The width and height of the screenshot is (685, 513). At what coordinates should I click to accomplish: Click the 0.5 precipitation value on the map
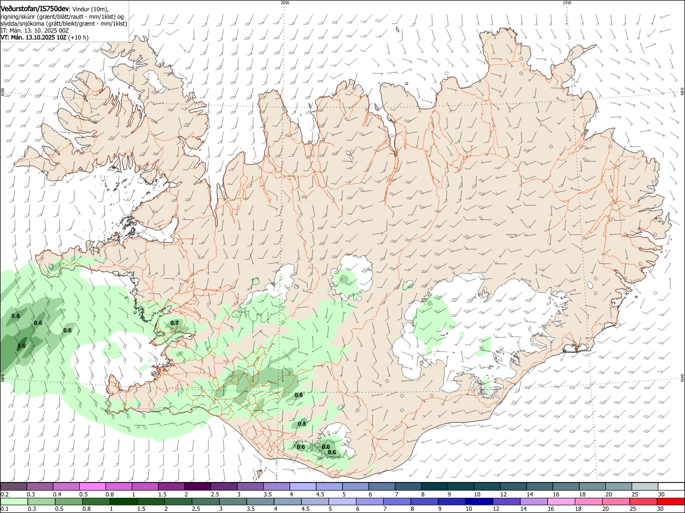(302, 424)
